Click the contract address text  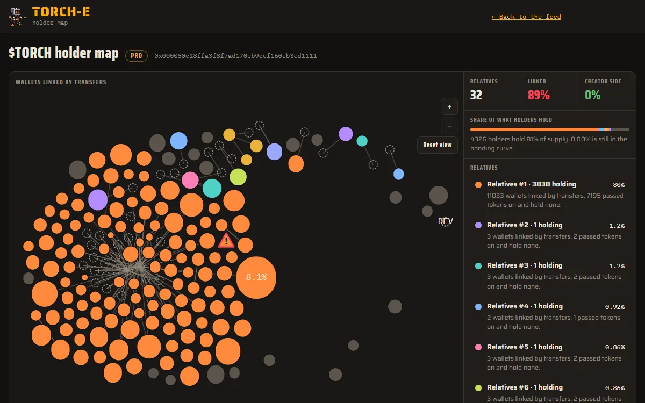(x=235, y=56)
